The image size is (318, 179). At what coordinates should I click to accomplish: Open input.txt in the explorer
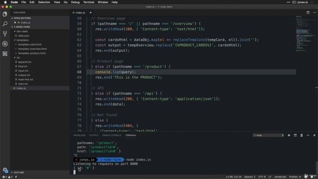[23, 71]
